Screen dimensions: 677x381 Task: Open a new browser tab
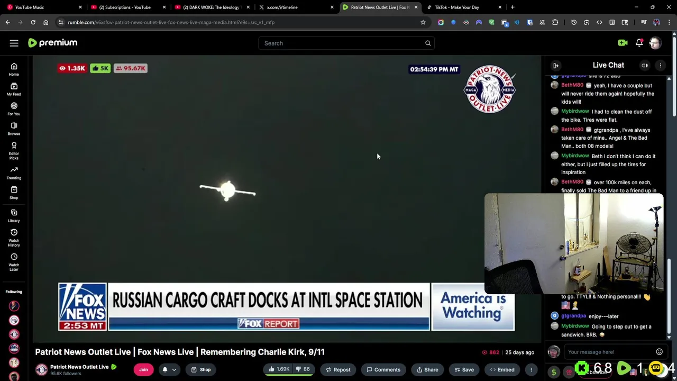[x=513, y=7]
